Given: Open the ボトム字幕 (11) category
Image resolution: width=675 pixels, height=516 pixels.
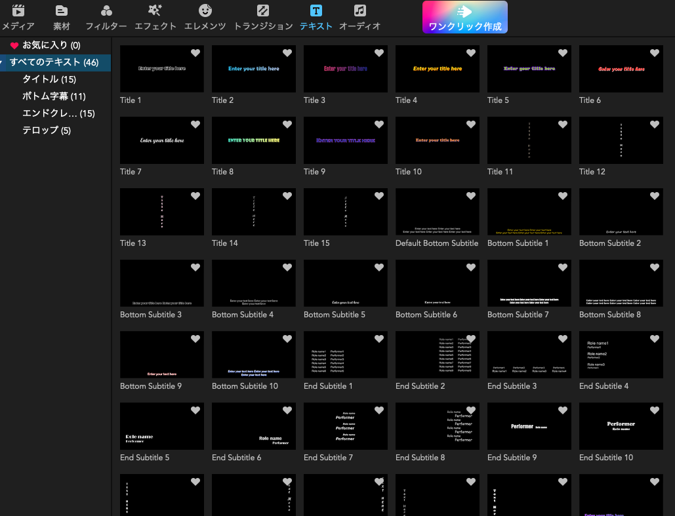Looking at the screenshot, I should point(54,96).
